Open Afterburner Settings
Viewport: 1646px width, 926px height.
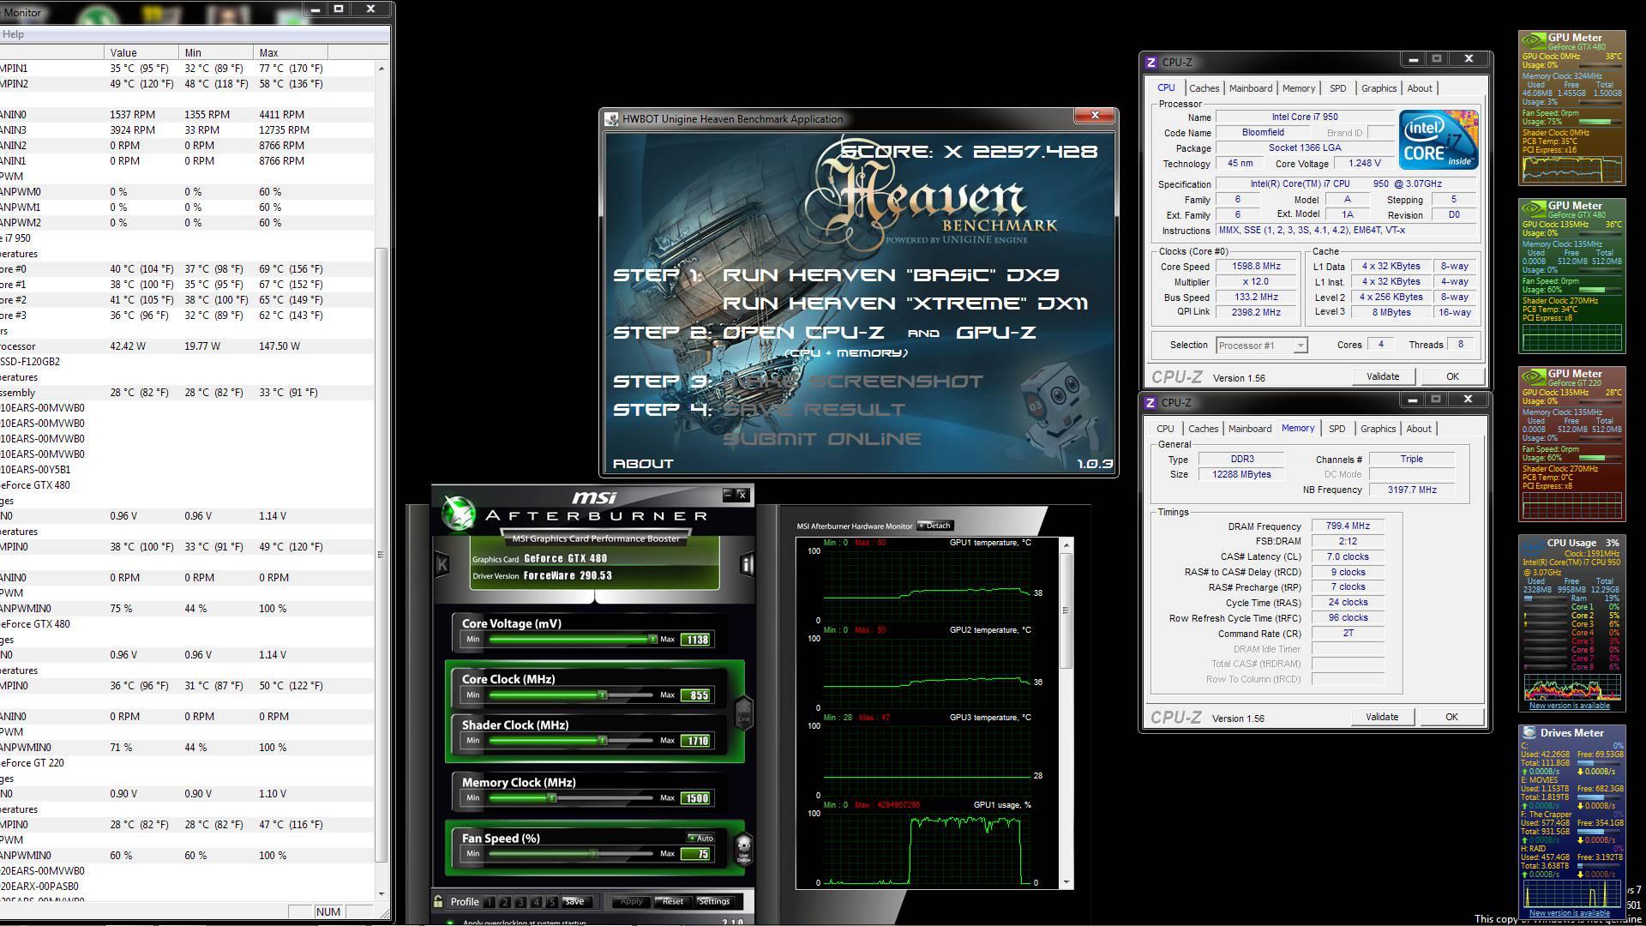[714, 901]
